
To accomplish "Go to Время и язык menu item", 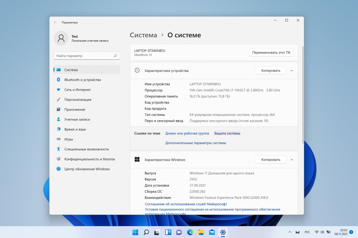I will (75, 129).
